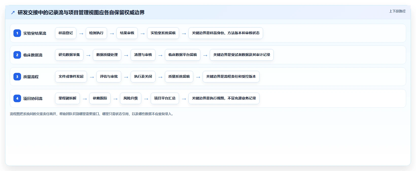Click the 质量流程 row label
The image size is (416, 171).
[x=31, y=77]
